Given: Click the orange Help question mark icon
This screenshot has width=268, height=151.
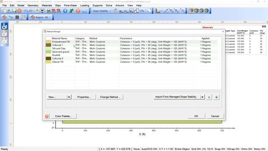Looking at the screenshot, I should coord(78,11).
